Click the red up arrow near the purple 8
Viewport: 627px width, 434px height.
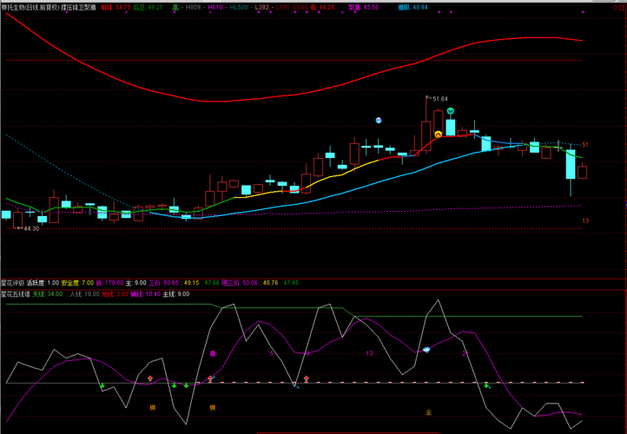306,378
